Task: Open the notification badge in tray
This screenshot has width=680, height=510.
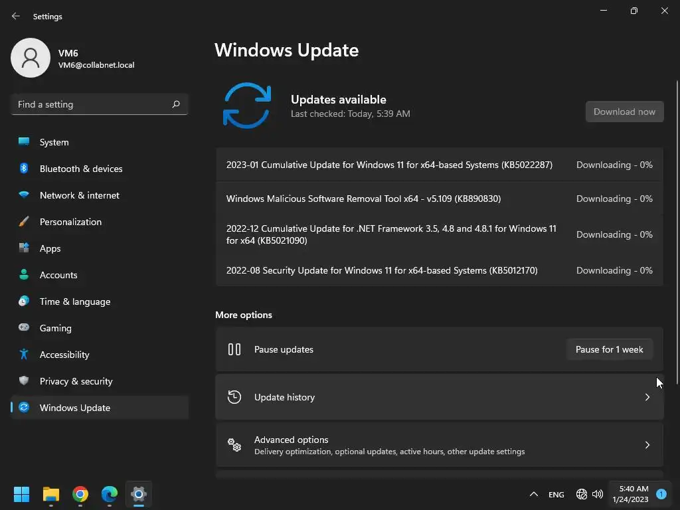Action: [x=661, y=494]
